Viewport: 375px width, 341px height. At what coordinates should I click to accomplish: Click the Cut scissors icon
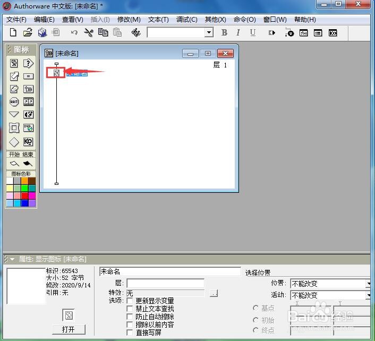coord(89,32)
